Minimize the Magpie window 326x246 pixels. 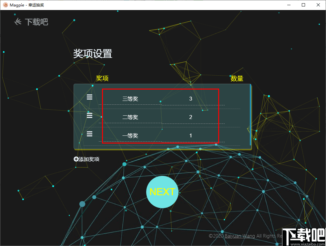pyautogui.click(x=289, y=5)
